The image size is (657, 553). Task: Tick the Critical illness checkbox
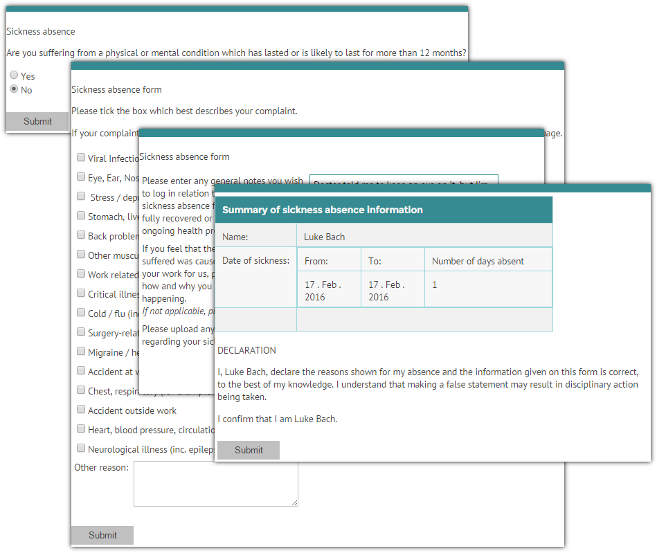(81, 293)
